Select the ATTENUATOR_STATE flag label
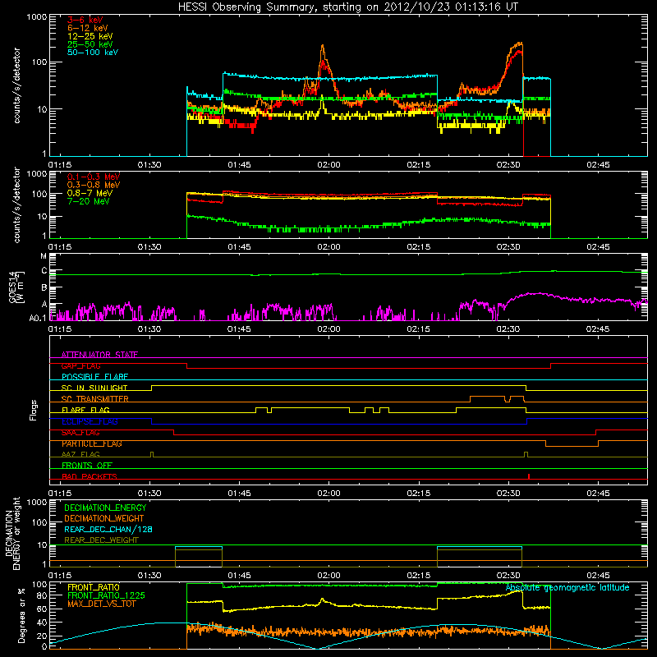This screenshot has height=657, width=657. pos(99,355)
